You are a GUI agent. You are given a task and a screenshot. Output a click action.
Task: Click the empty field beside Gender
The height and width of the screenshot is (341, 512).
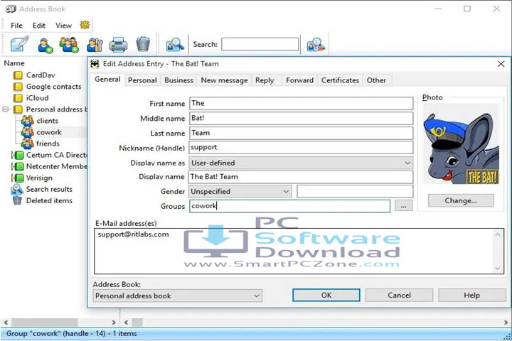pyautogui.click(x=355, y=192)
